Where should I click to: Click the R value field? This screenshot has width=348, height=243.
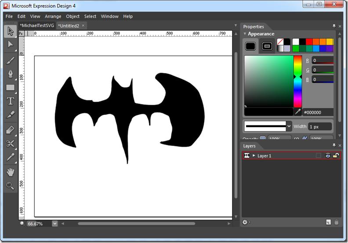pyautogui.click(x=323, y=60)
